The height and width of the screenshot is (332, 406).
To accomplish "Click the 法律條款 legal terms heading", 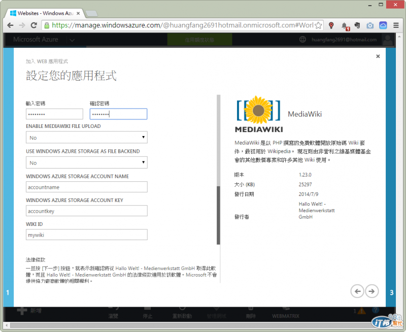I will (36, 260).
